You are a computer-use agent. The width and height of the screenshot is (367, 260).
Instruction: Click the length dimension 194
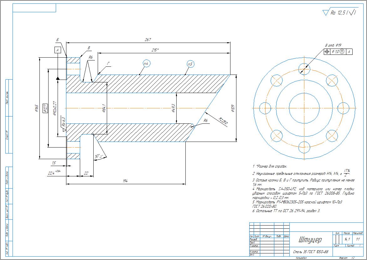point(125,181)
